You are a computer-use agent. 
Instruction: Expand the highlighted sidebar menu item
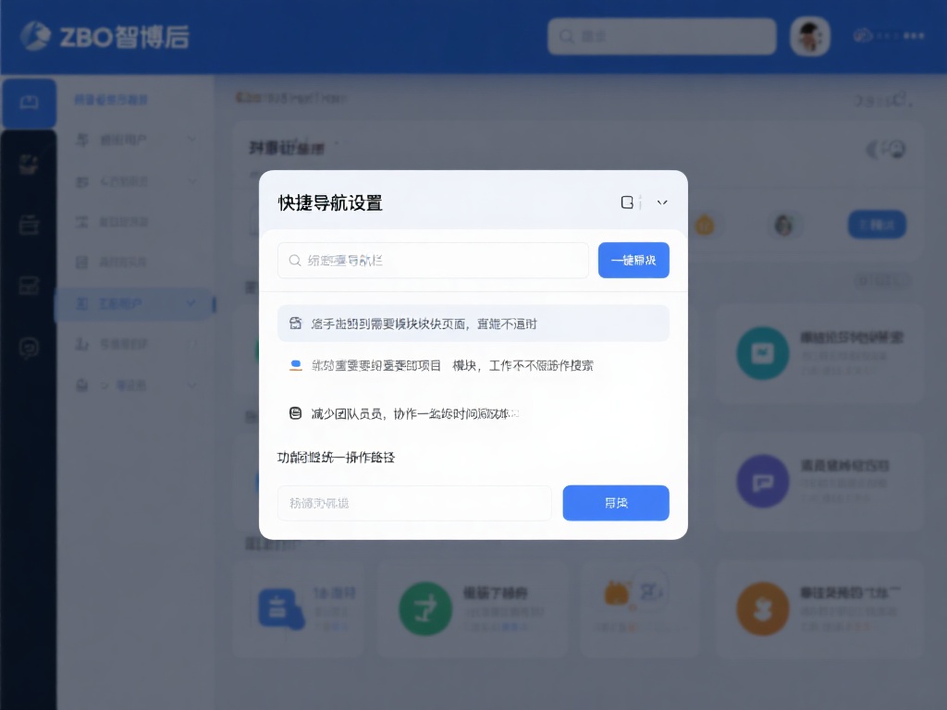pyautogui.click(x=191, y=303)
